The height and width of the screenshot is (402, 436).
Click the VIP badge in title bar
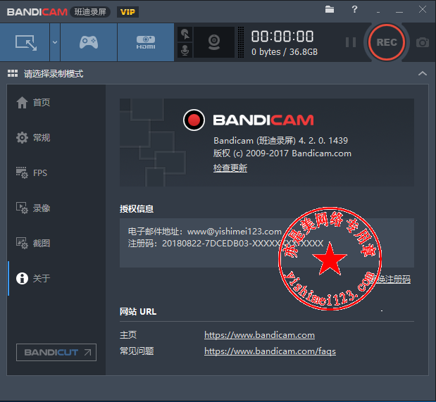click(x=127, y=12)
